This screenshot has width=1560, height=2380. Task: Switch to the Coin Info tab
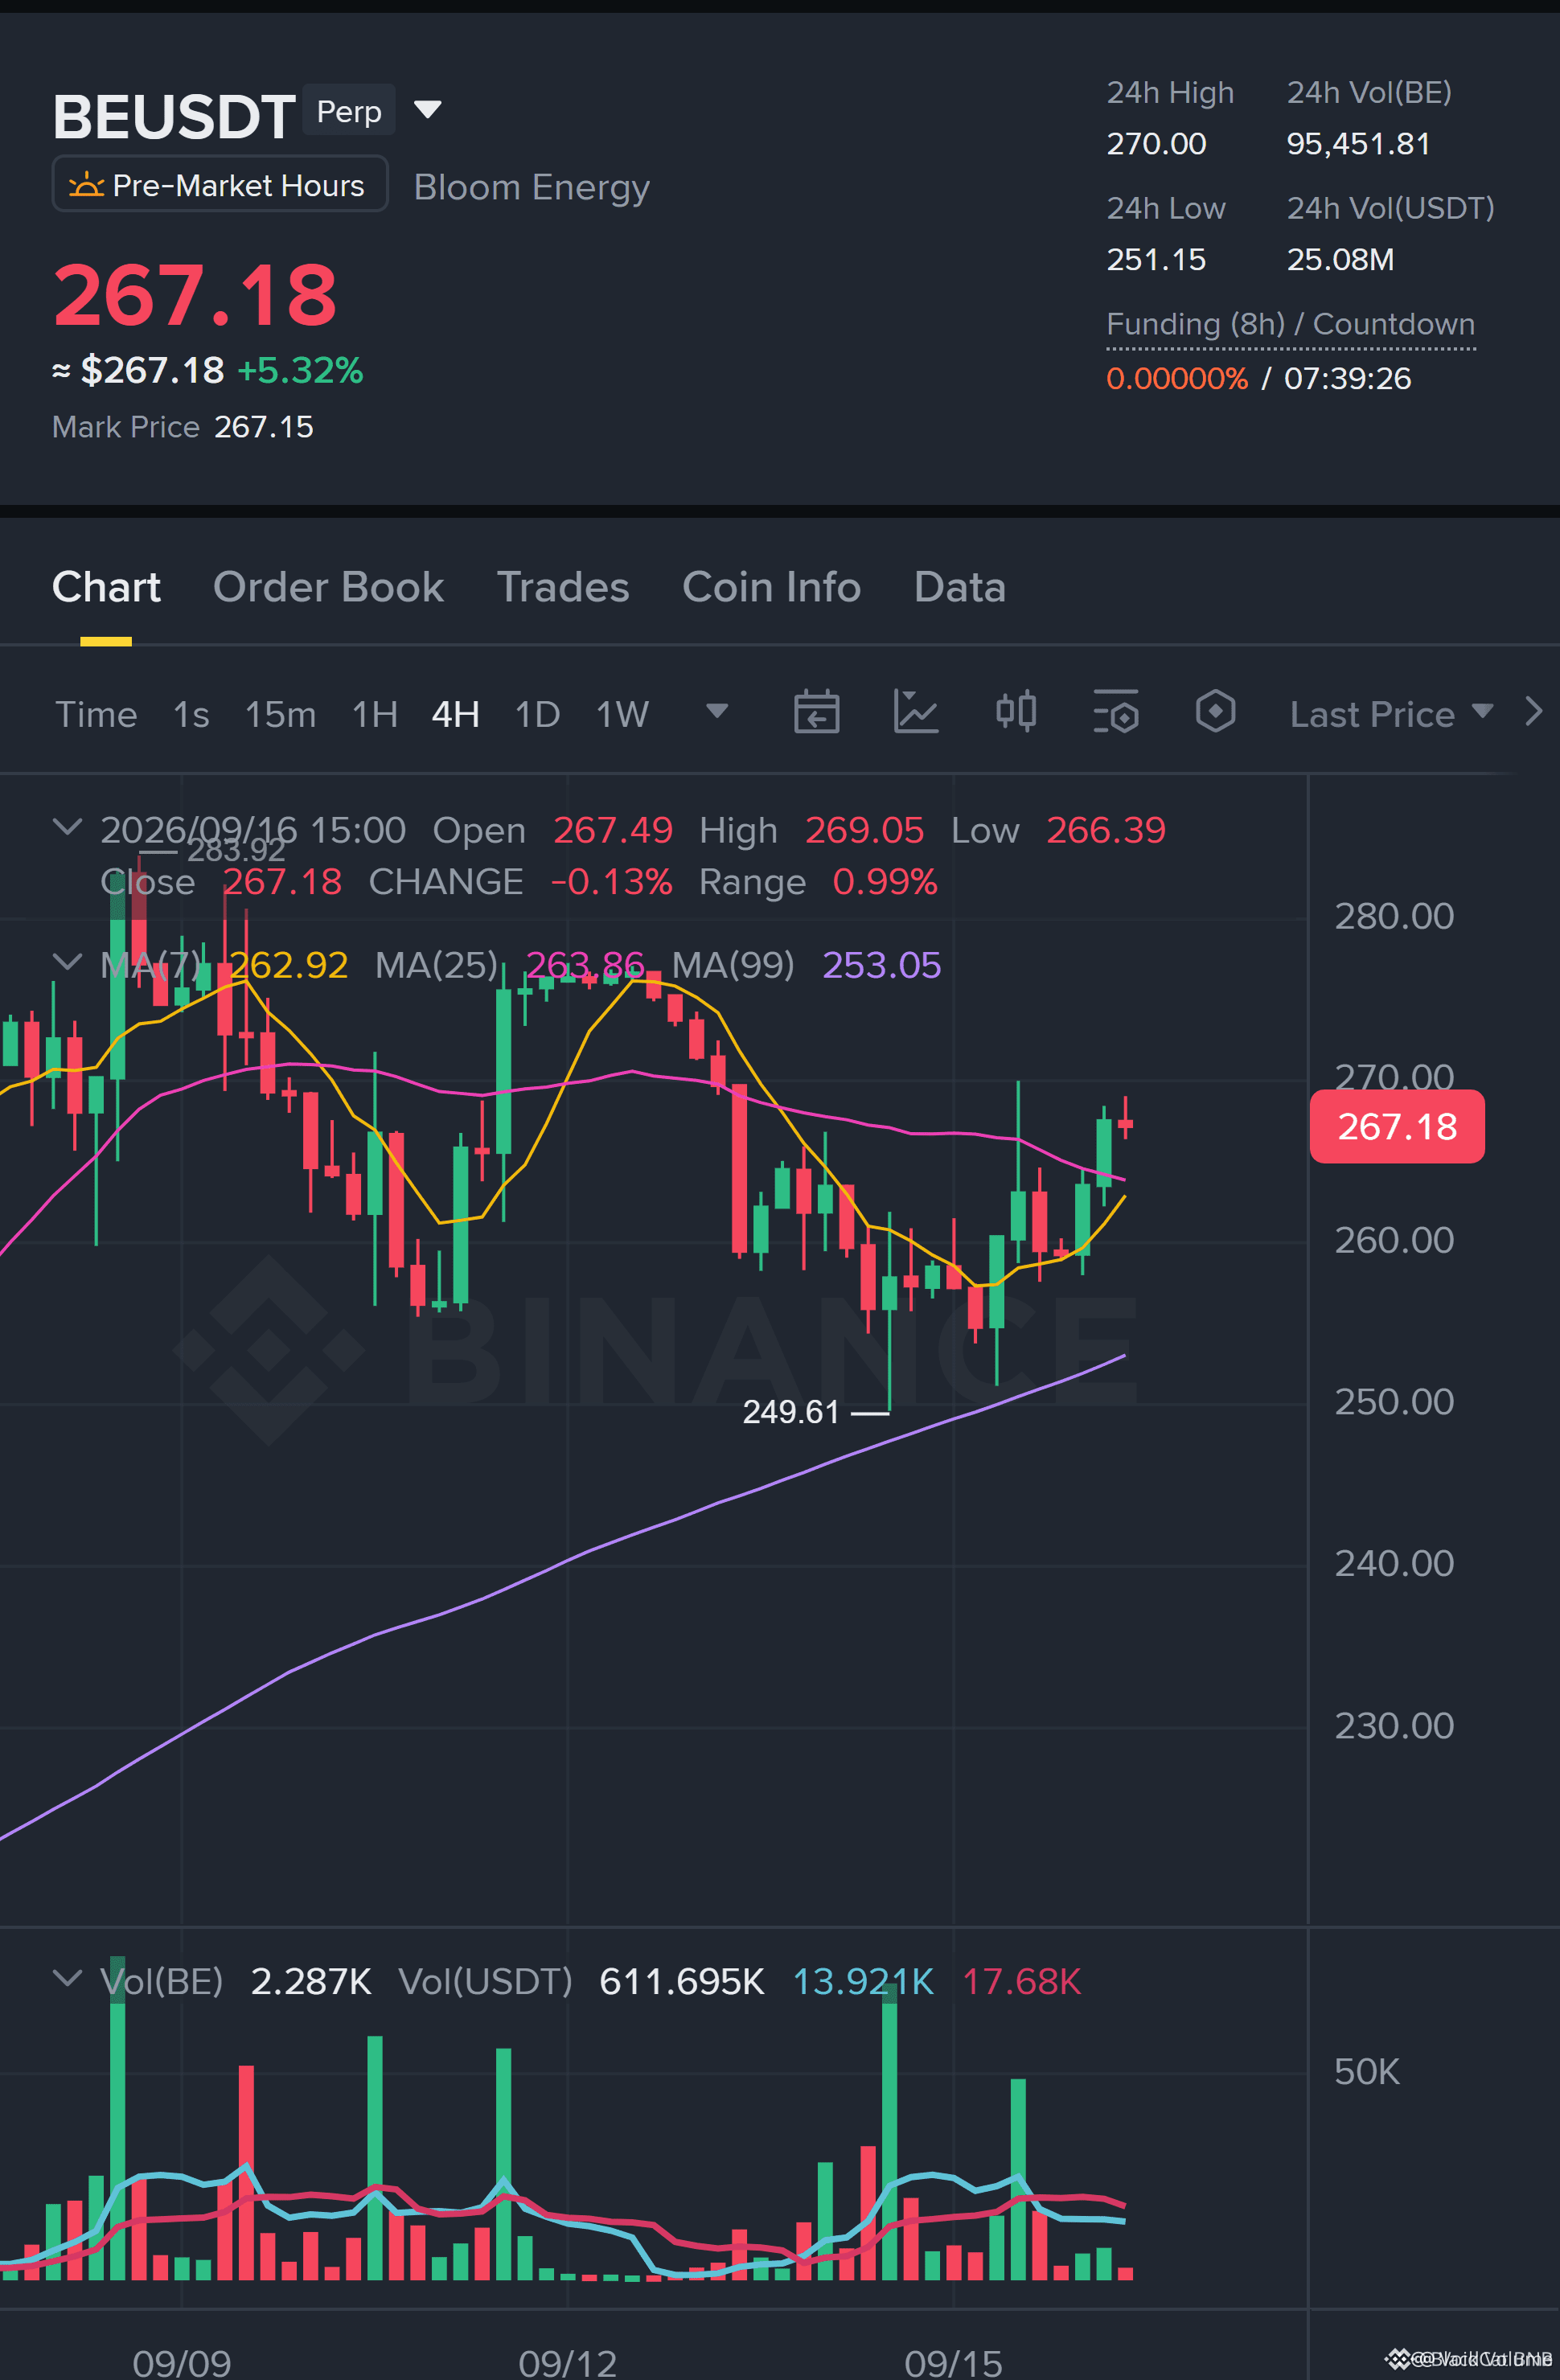(771, 587)
